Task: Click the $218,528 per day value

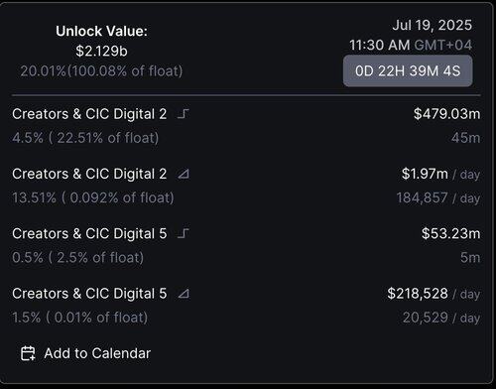Action: [x=434, y=294]
